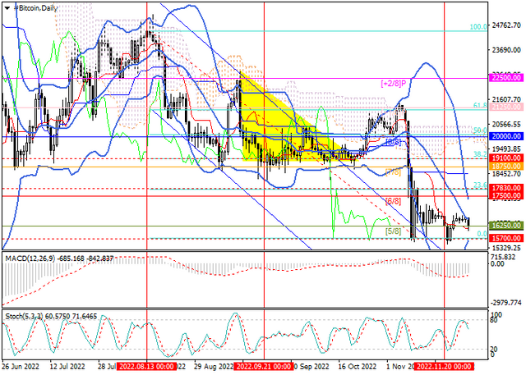Image resolution: width=526 pixels, height=375 pixels.
Task: Select the 2022.11.20 00:00 date marker
Action: 444,366
